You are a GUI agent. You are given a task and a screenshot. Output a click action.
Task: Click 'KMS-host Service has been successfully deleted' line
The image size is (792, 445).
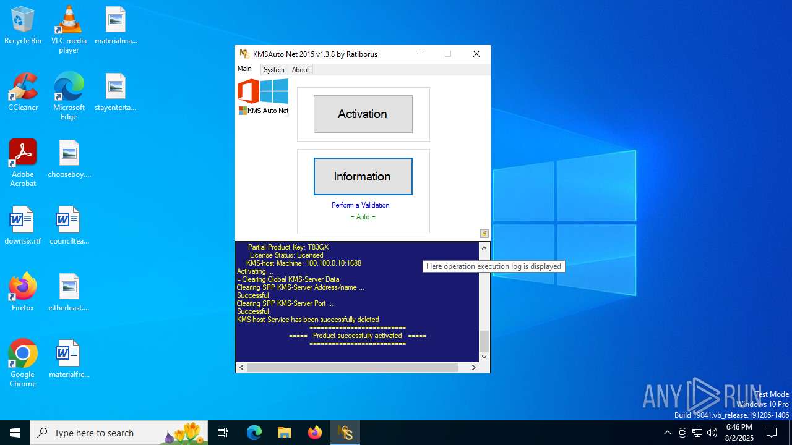(308, 320)
